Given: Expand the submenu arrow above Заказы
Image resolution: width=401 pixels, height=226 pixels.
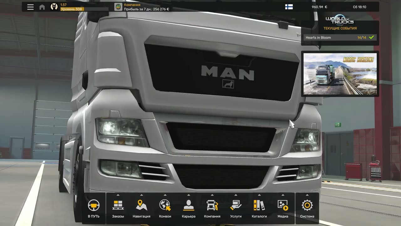Looking at the screenshot, I should coord(118,195).
